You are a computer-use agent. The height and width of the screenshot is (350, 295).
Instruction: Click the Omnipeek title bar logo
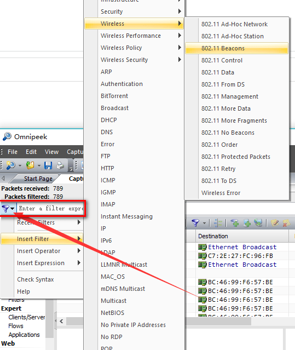pos(7,136)
